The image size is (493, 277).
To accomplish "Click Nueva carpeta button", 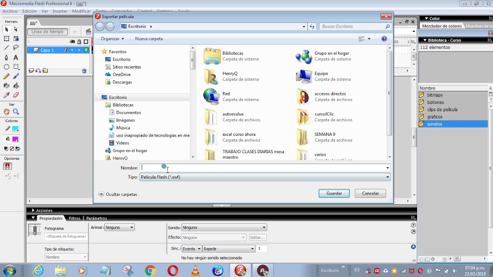I will coord(149,39).
